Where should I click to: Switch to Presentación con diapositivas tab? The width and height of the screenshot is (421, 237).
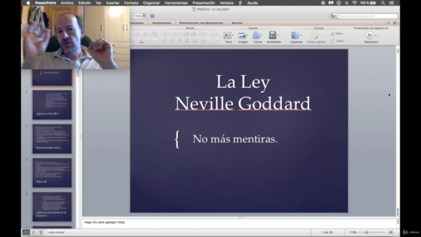click(x=201, y=23)
